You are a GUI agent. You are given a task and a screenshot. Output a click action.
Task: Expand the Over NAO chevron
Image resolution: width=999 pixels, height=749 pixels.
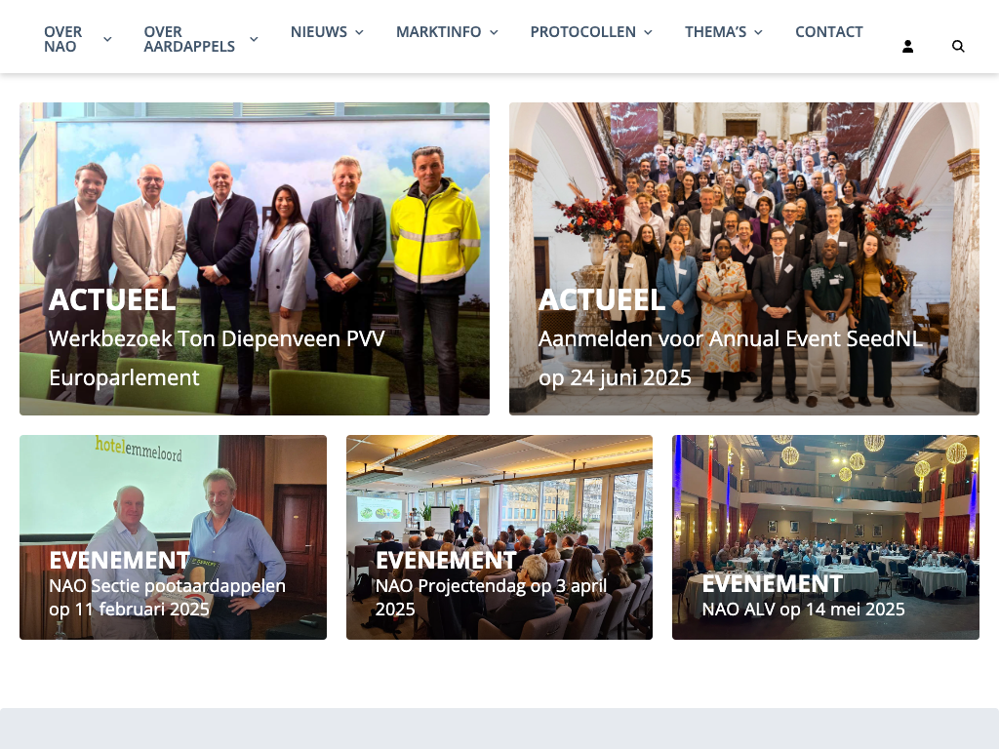(x=107, y=39)
